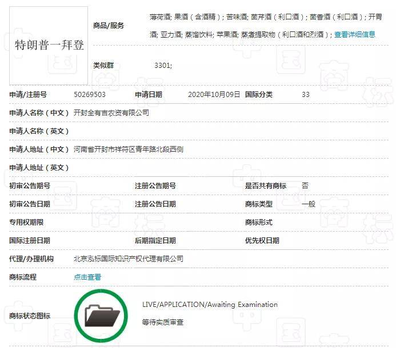Open the 查看详细信息 link
Screen dimensions: 396x348
tap(355, 34)
